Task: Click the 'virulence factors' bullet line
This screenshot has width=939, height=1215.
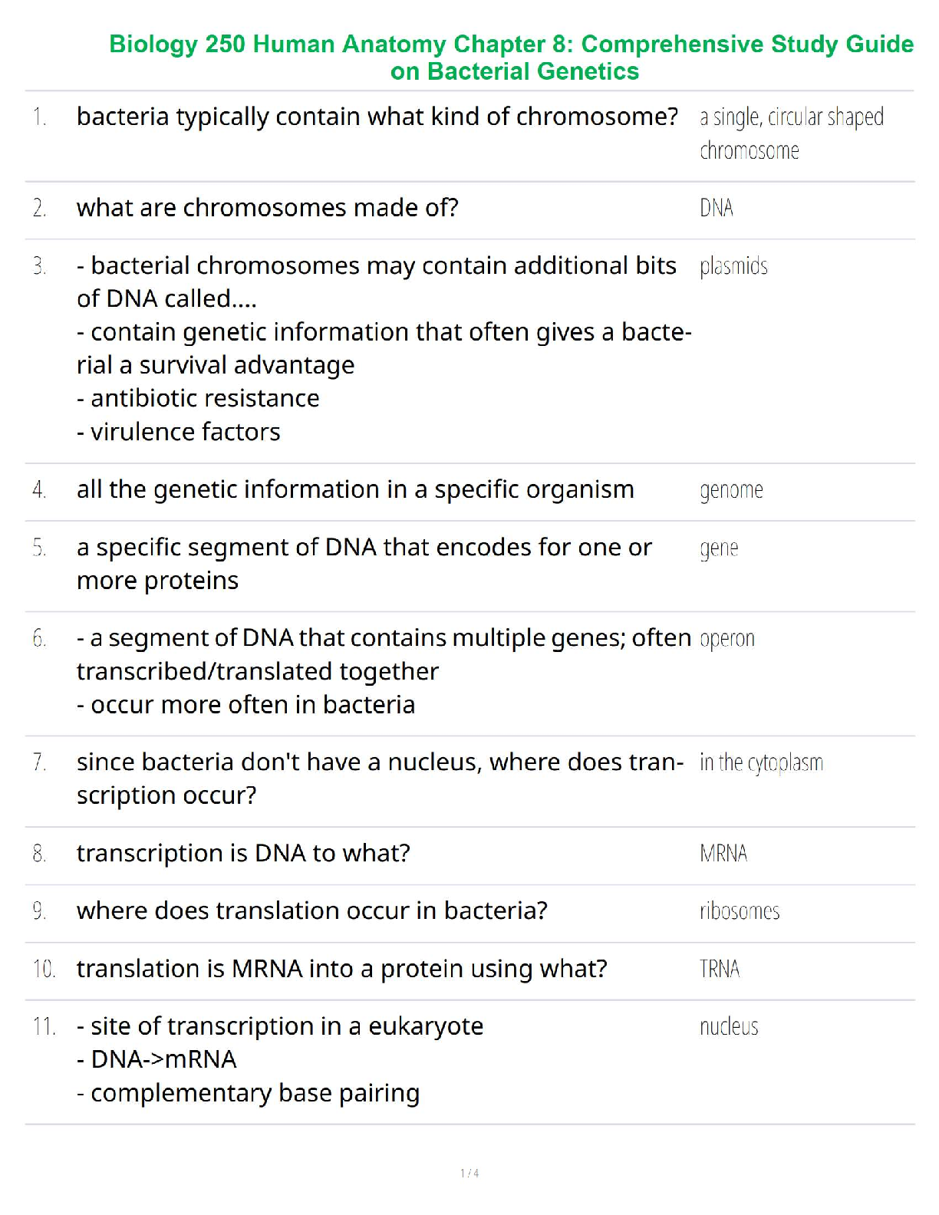Action: click(179, 432)
